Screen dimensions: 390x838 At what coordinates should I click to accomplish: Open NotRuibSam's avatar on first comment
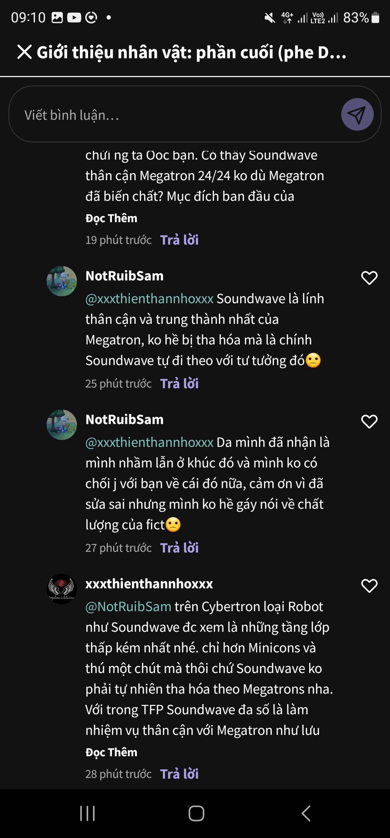pyautogui.click(x=62, y=281)
